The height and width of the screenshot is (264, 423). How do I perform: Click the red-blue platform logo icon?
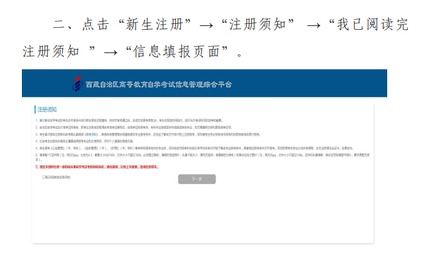pyautogui.click(x=77, y=84)
